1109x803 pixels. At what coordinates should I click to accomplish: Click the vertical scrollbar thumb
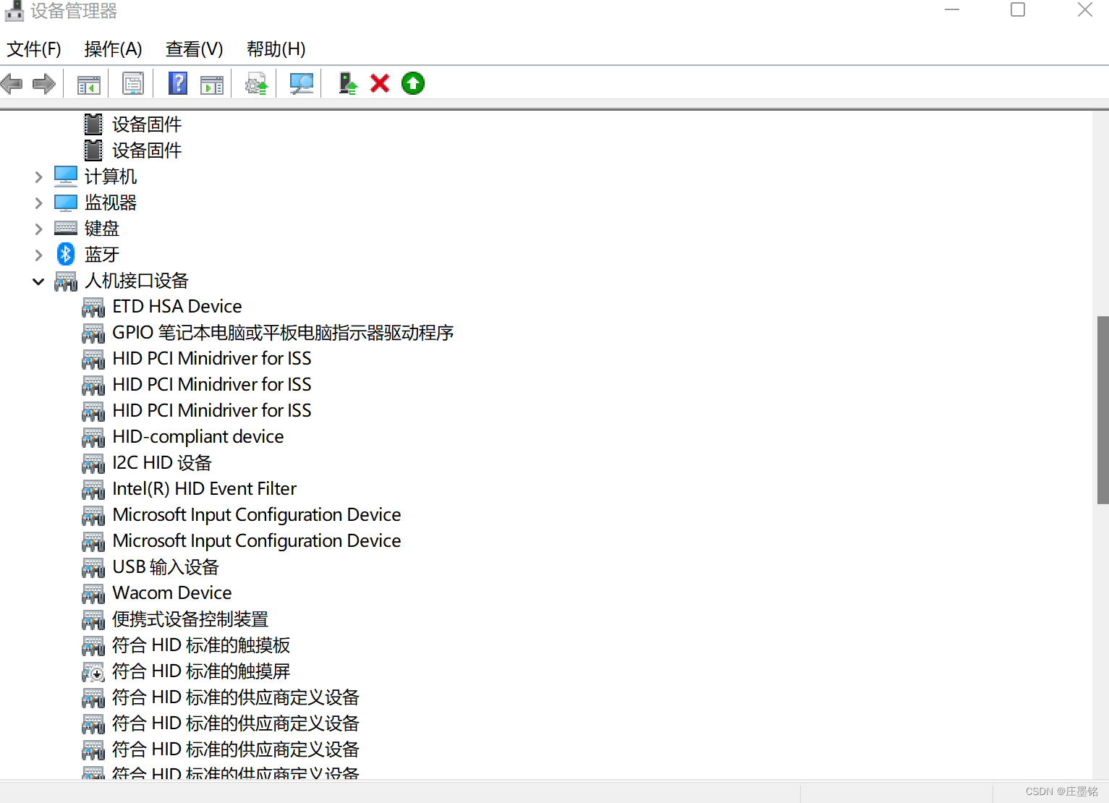1102,409
